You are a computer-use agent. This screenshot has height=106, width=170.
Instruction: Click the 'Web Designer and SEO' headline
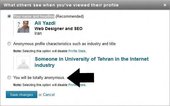(59, 29)
